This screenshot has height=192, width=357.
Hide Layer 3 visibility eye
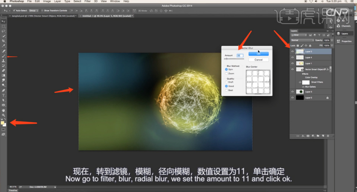tap(293, 92)
